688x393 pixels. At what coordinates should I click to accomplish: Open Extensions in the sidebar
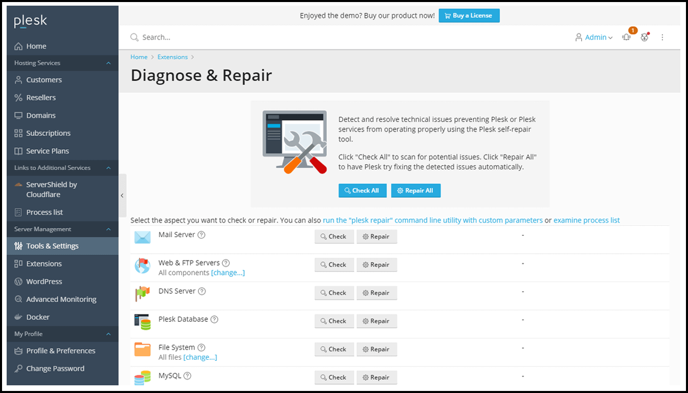[62, 264]
